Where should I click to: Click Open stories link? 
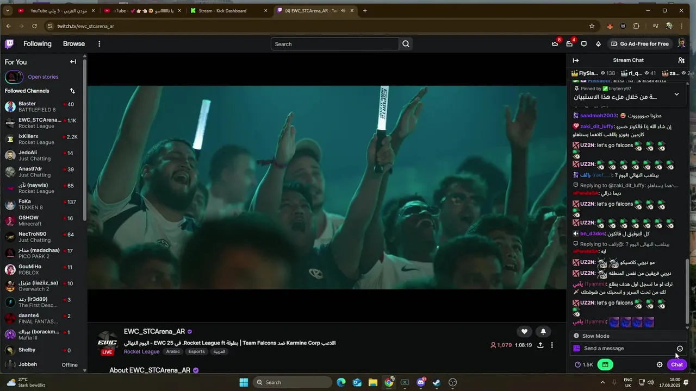tap(43, 77)
